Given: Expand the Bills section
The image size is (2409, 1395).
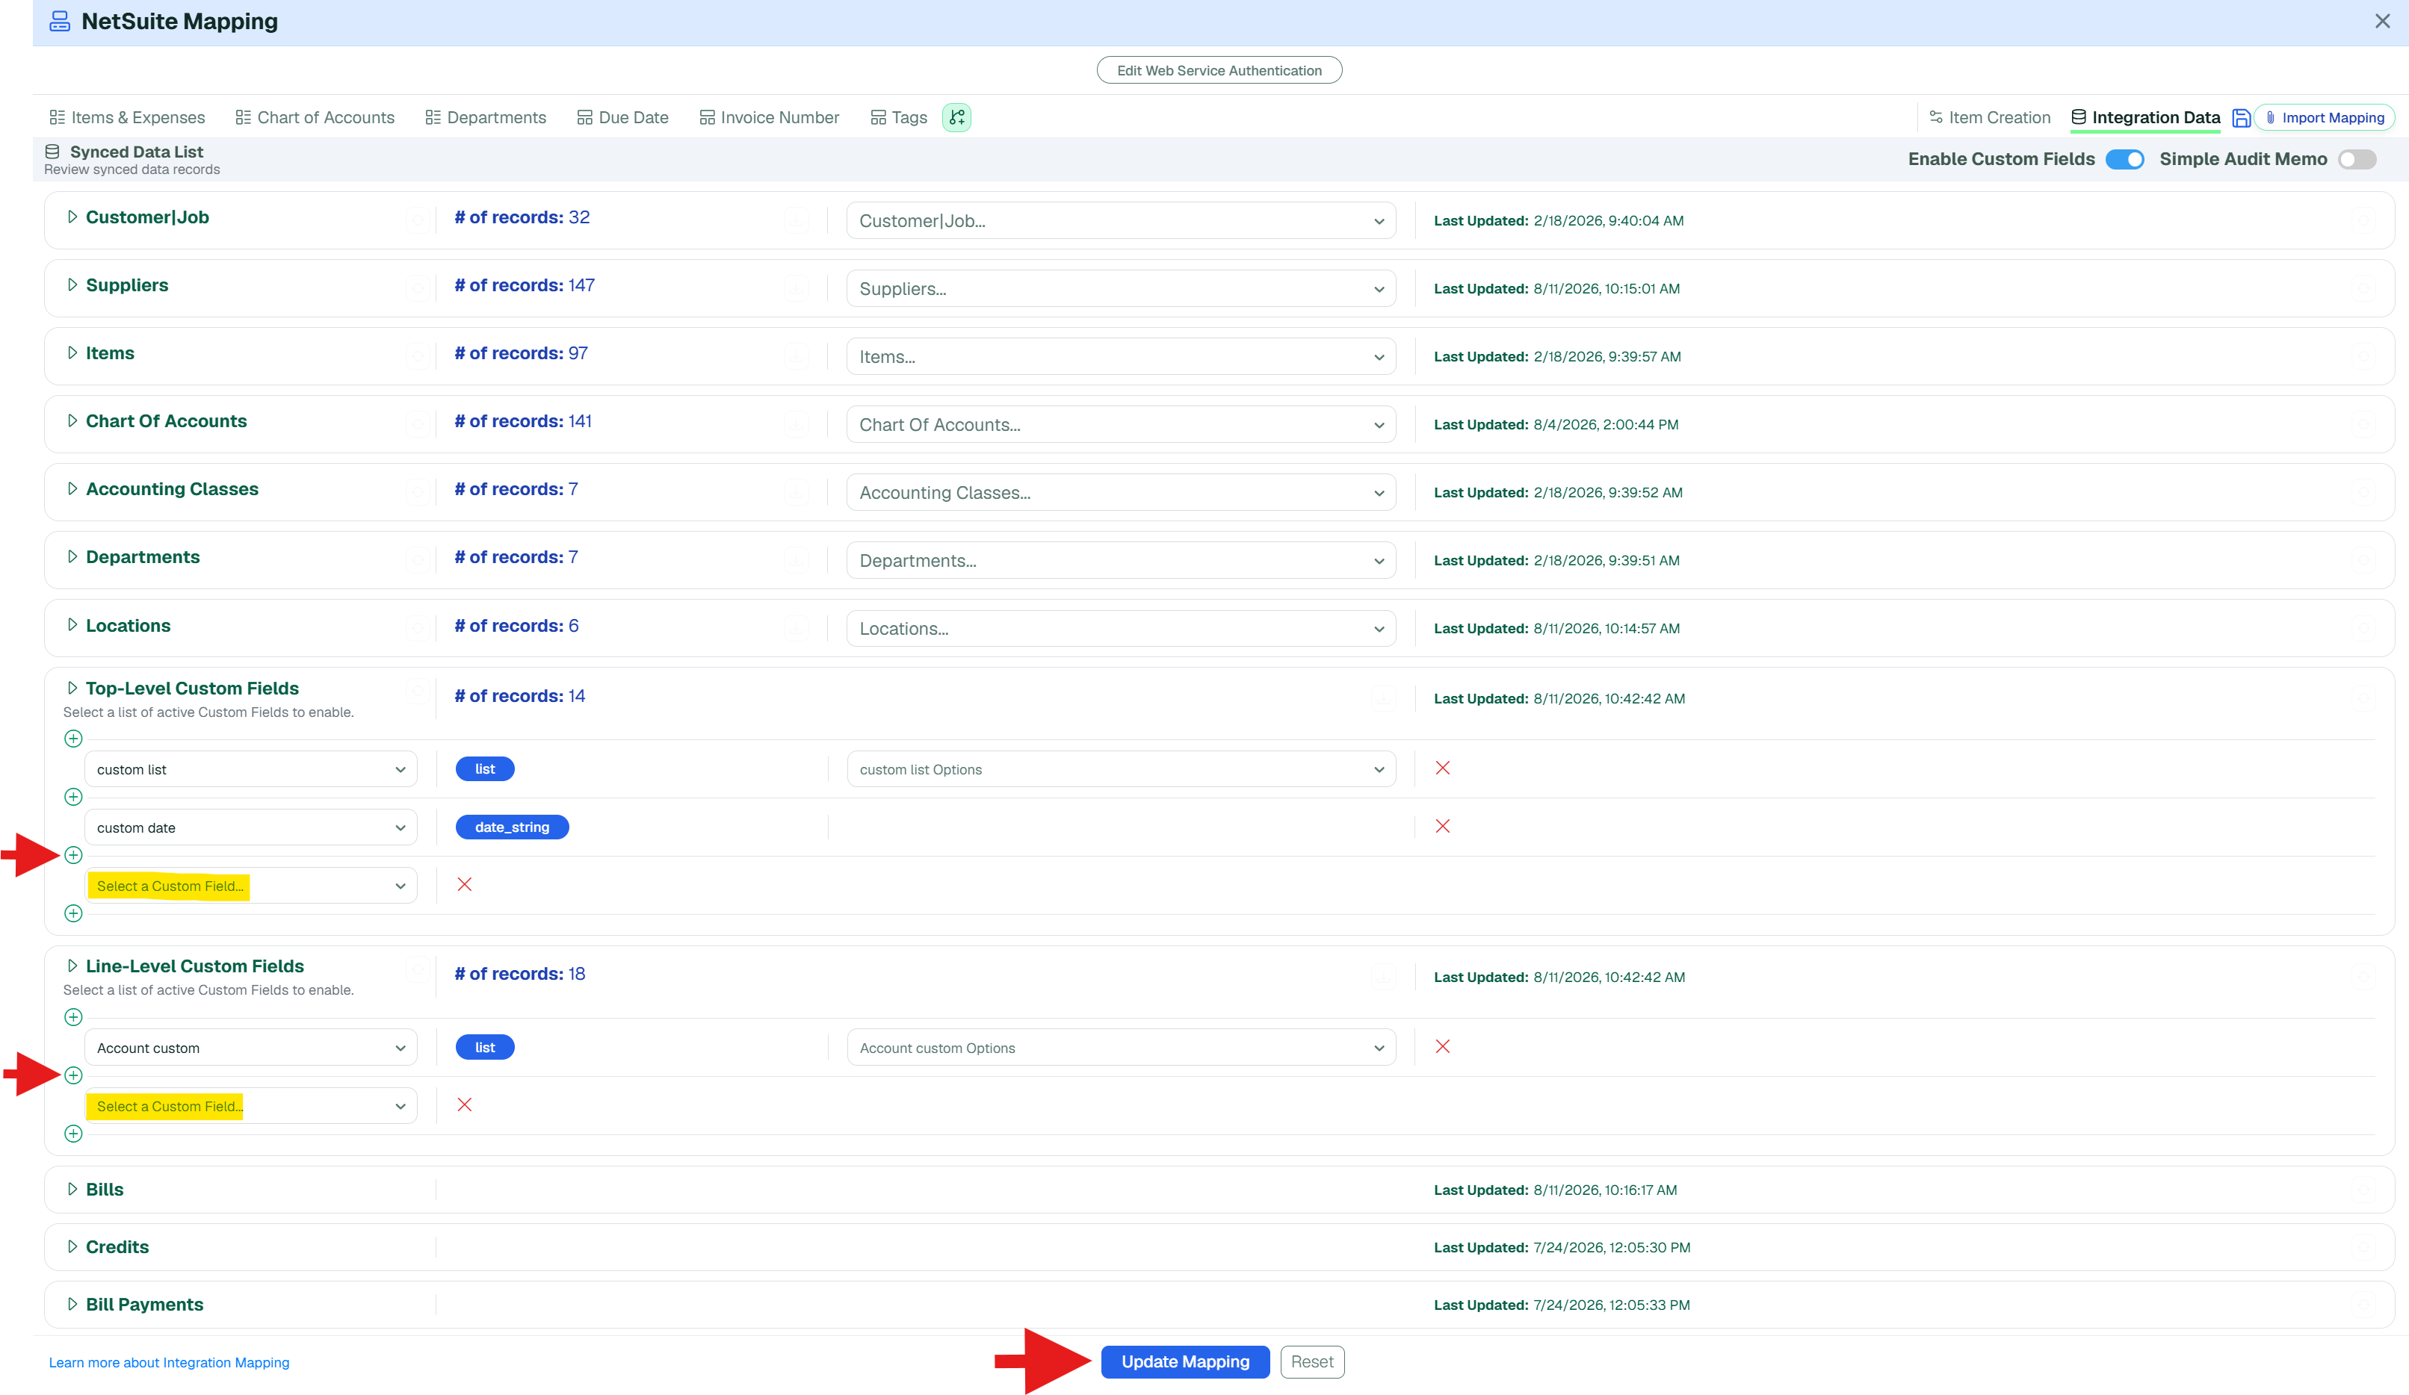Looking at the screenshot, I should (x=72, y=1190).
